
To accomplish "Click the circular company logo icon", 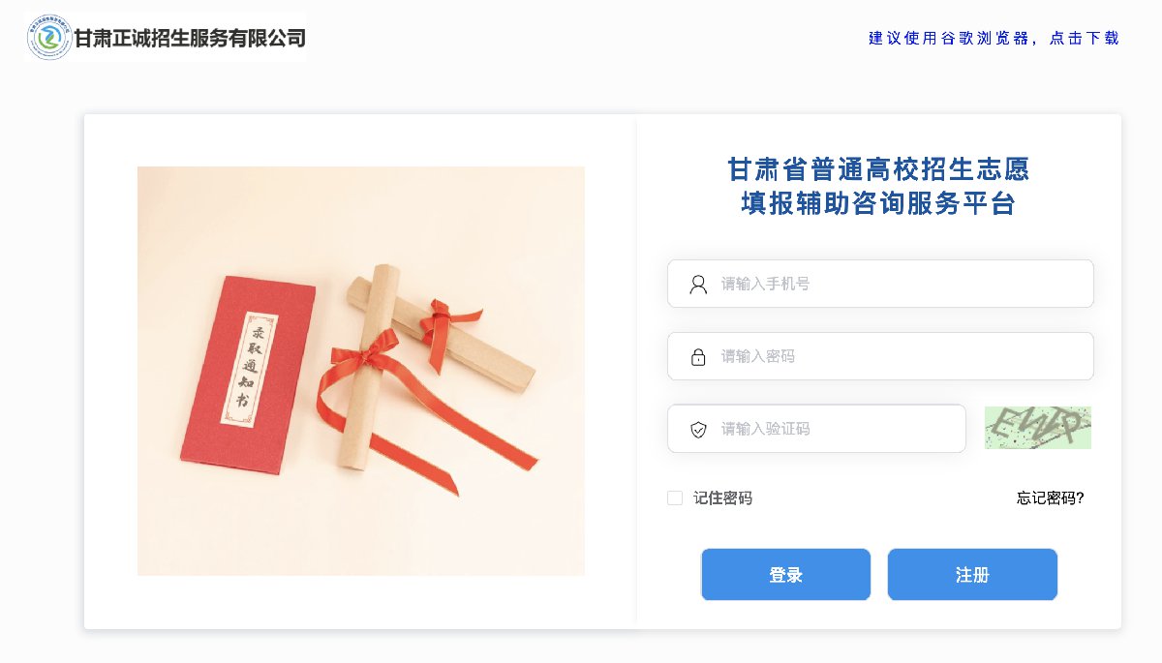I will coord(49,38).
